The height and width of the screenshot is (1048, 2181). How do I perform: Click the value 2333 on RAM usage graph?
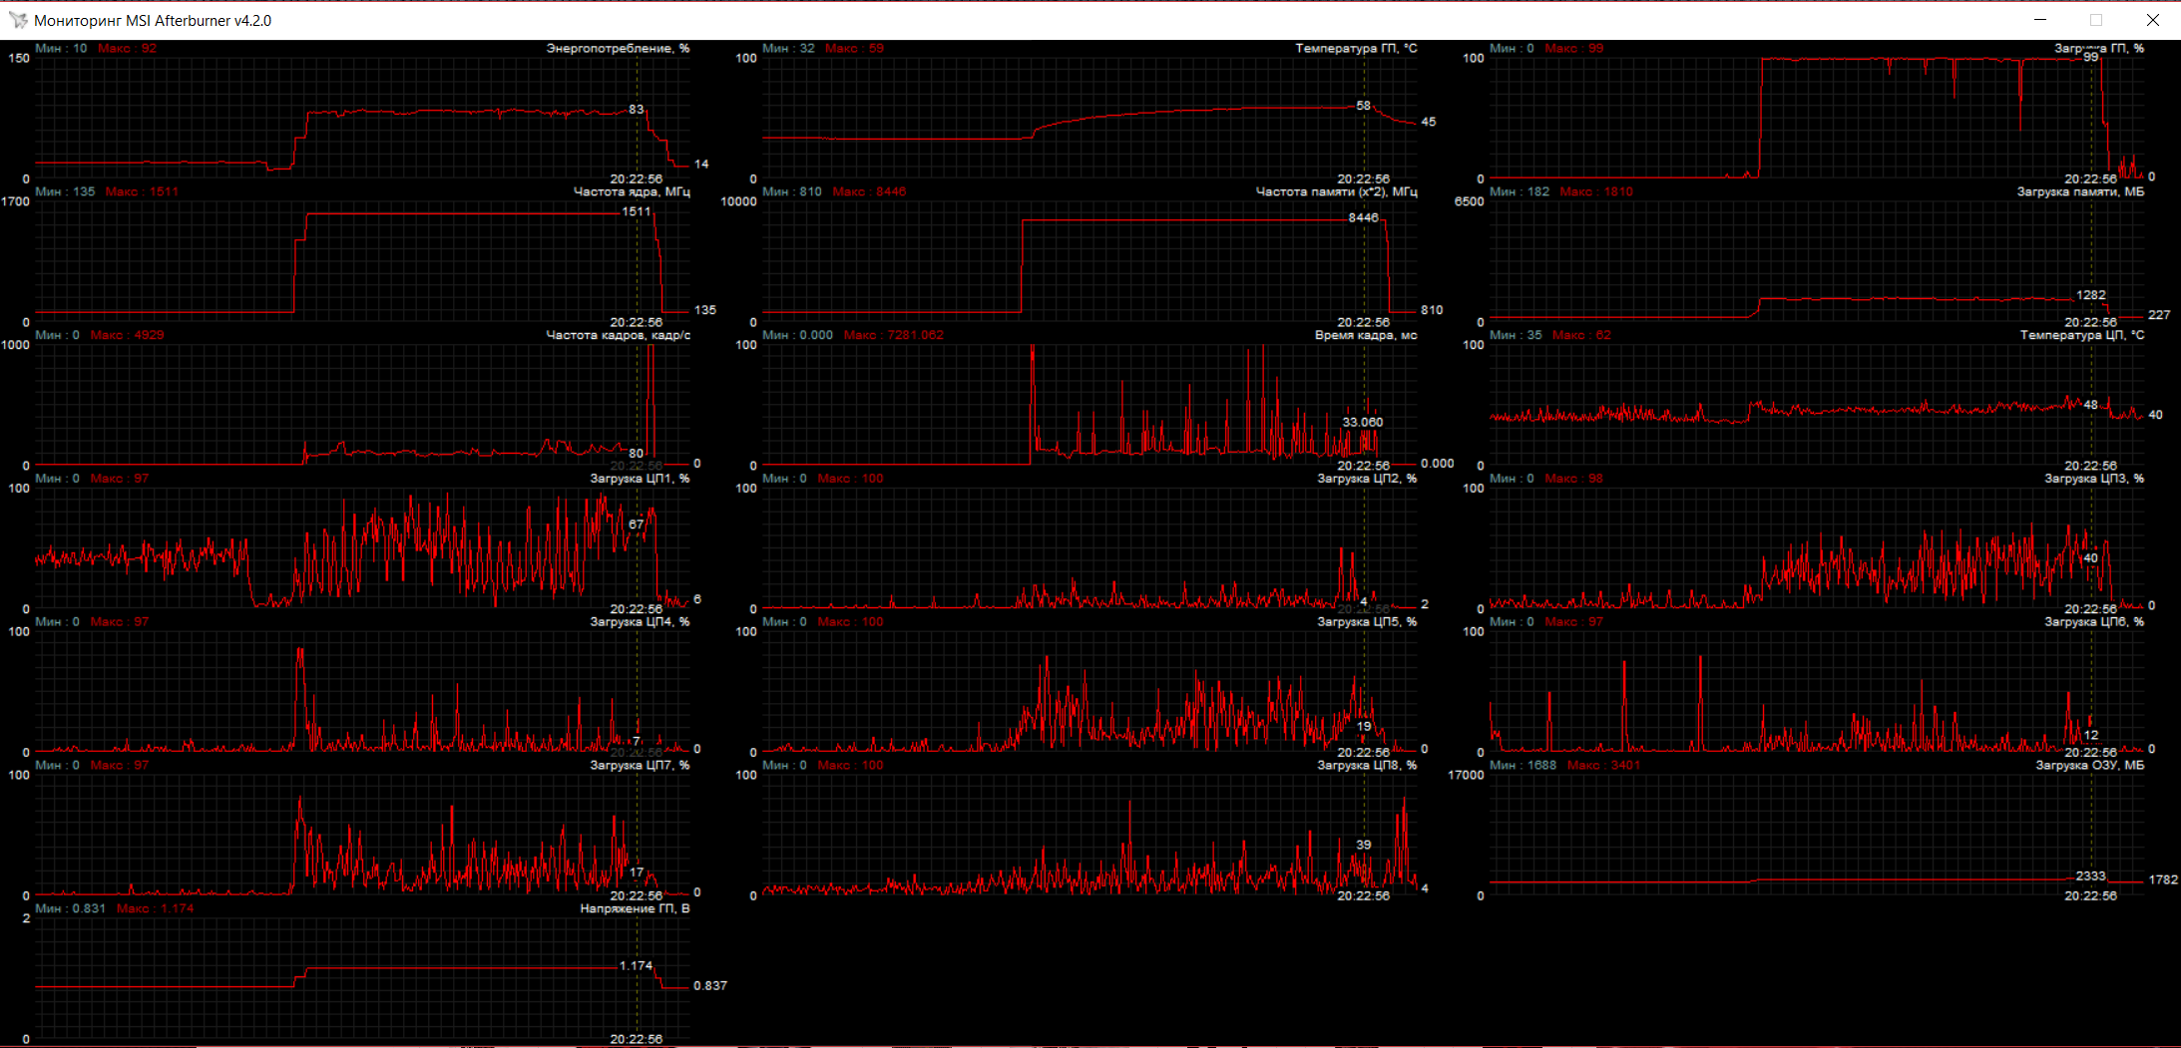[x=2091, y=876]
